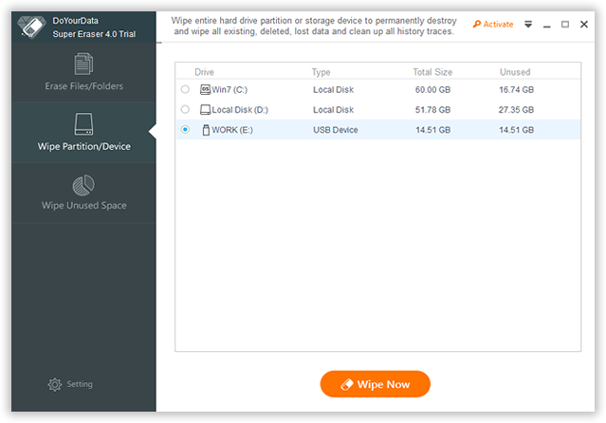This screenshot has height=423, width=606.
Task: Open the title bar dropdown menu arrow
Action: click(528, 24)
